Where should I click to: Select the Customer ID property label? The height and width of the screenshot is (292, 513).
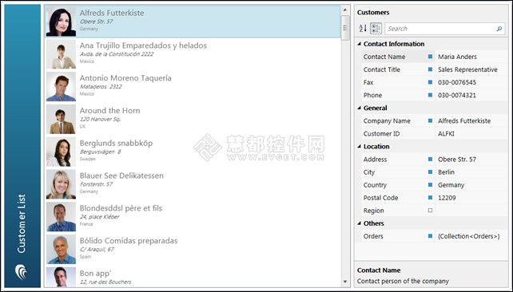click(x=381, y=133)
